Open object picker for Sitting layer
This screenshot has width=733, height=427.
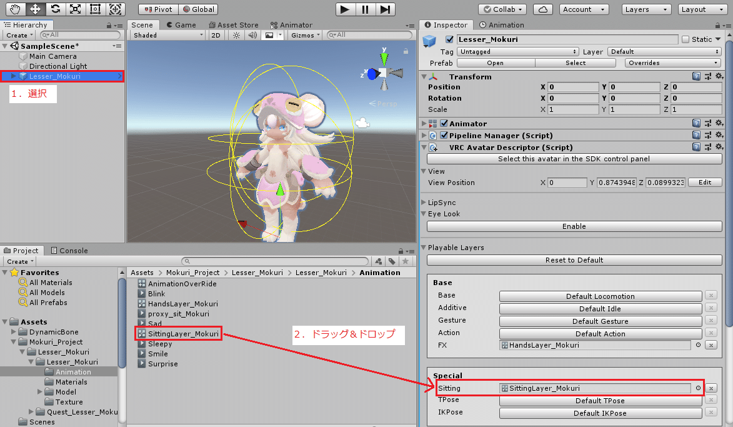pos(698,388)
